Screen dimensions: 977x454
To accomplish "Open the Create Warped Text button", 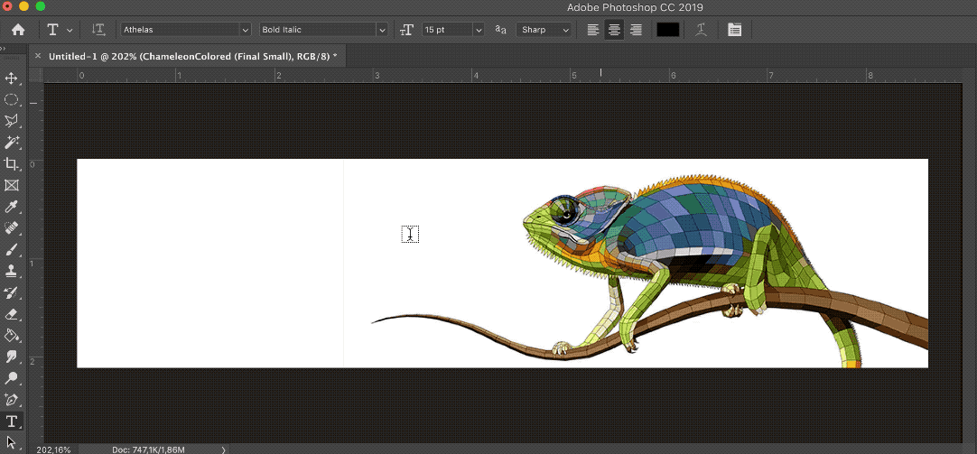I will (701, 30).
